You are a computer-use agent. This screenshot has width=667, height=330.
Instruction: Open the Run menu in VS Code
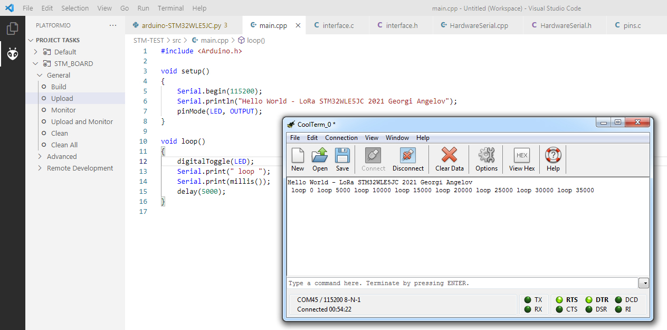[x=143, y=8]
